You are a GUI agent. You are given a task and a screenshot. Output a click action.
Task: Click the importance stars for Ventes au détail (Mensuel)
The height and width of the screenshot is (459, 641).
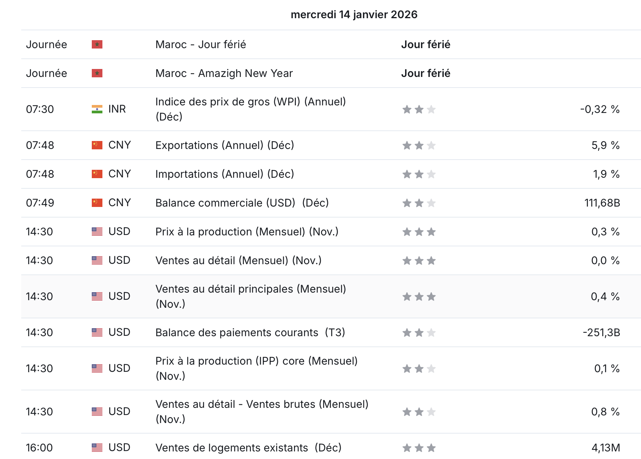[419, 260]
